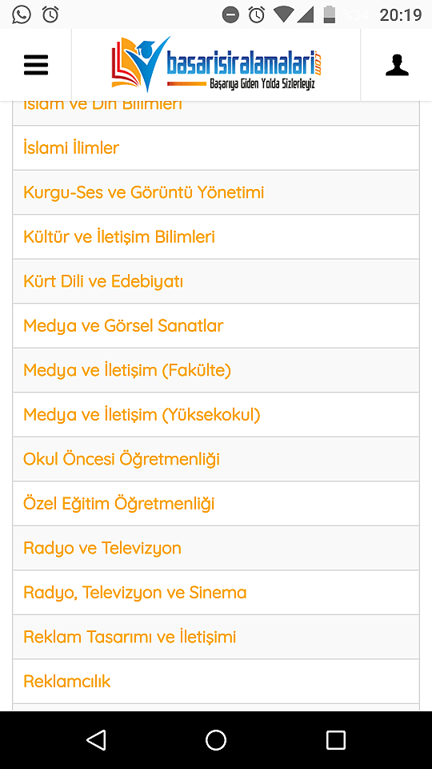Tap the WhatsApp notification icon
This screenshot has width=432, height=769.
pyautogui.click(x=21, y=14)
